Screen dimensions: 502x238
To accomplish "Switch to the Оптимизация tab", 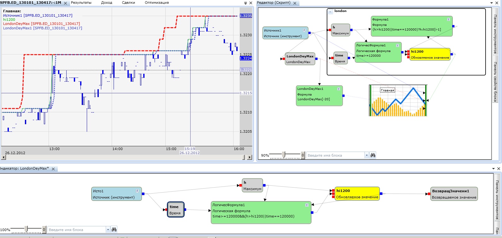I will 157,3.
